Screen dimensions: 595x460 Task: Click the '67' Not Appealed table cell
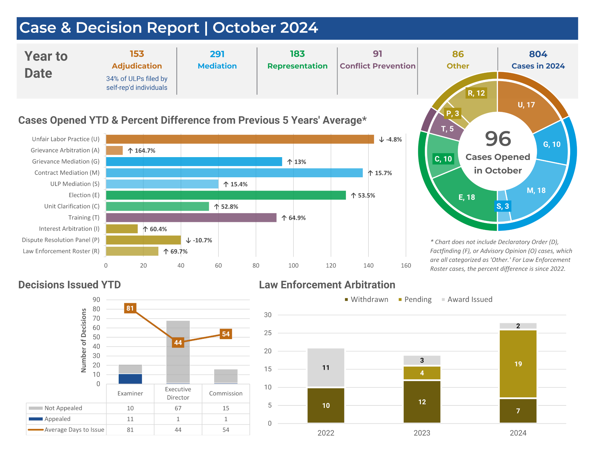pos(178,408)
